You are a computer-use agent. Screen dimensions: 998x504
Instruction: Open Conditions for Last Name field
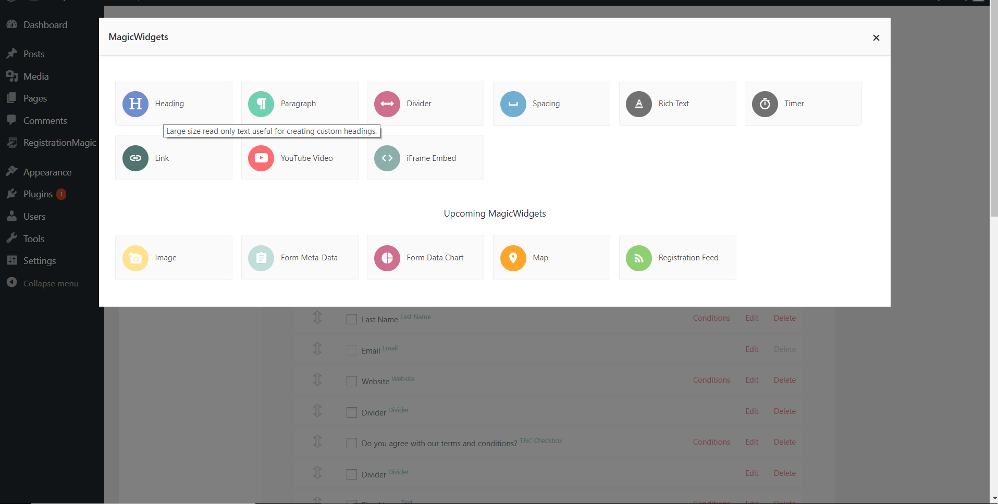coord(711,318)
